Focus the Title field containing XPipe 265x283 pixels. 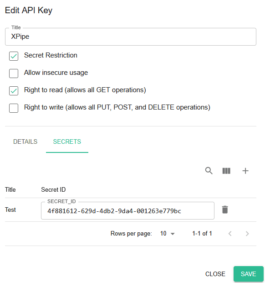point(131,37)
